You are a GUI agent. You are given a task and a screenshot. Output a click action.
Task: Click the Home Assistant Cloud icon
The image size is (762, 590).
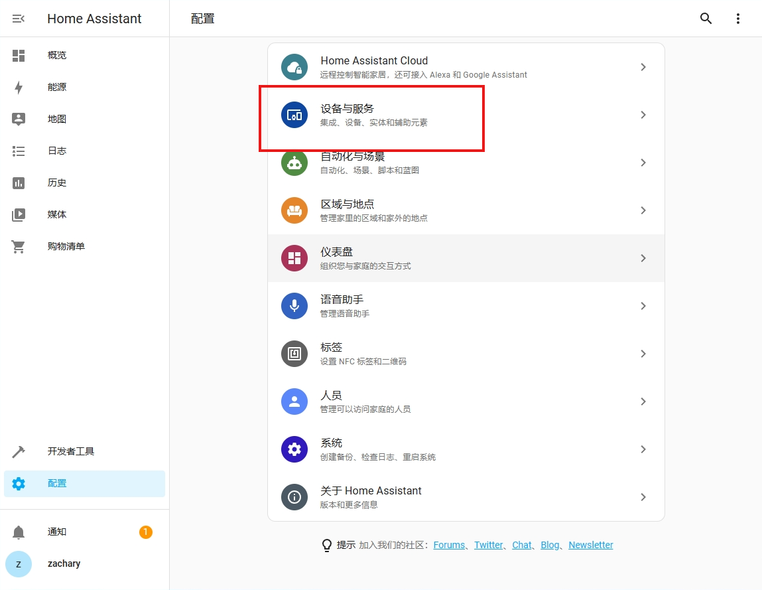[x=294, y=67]
